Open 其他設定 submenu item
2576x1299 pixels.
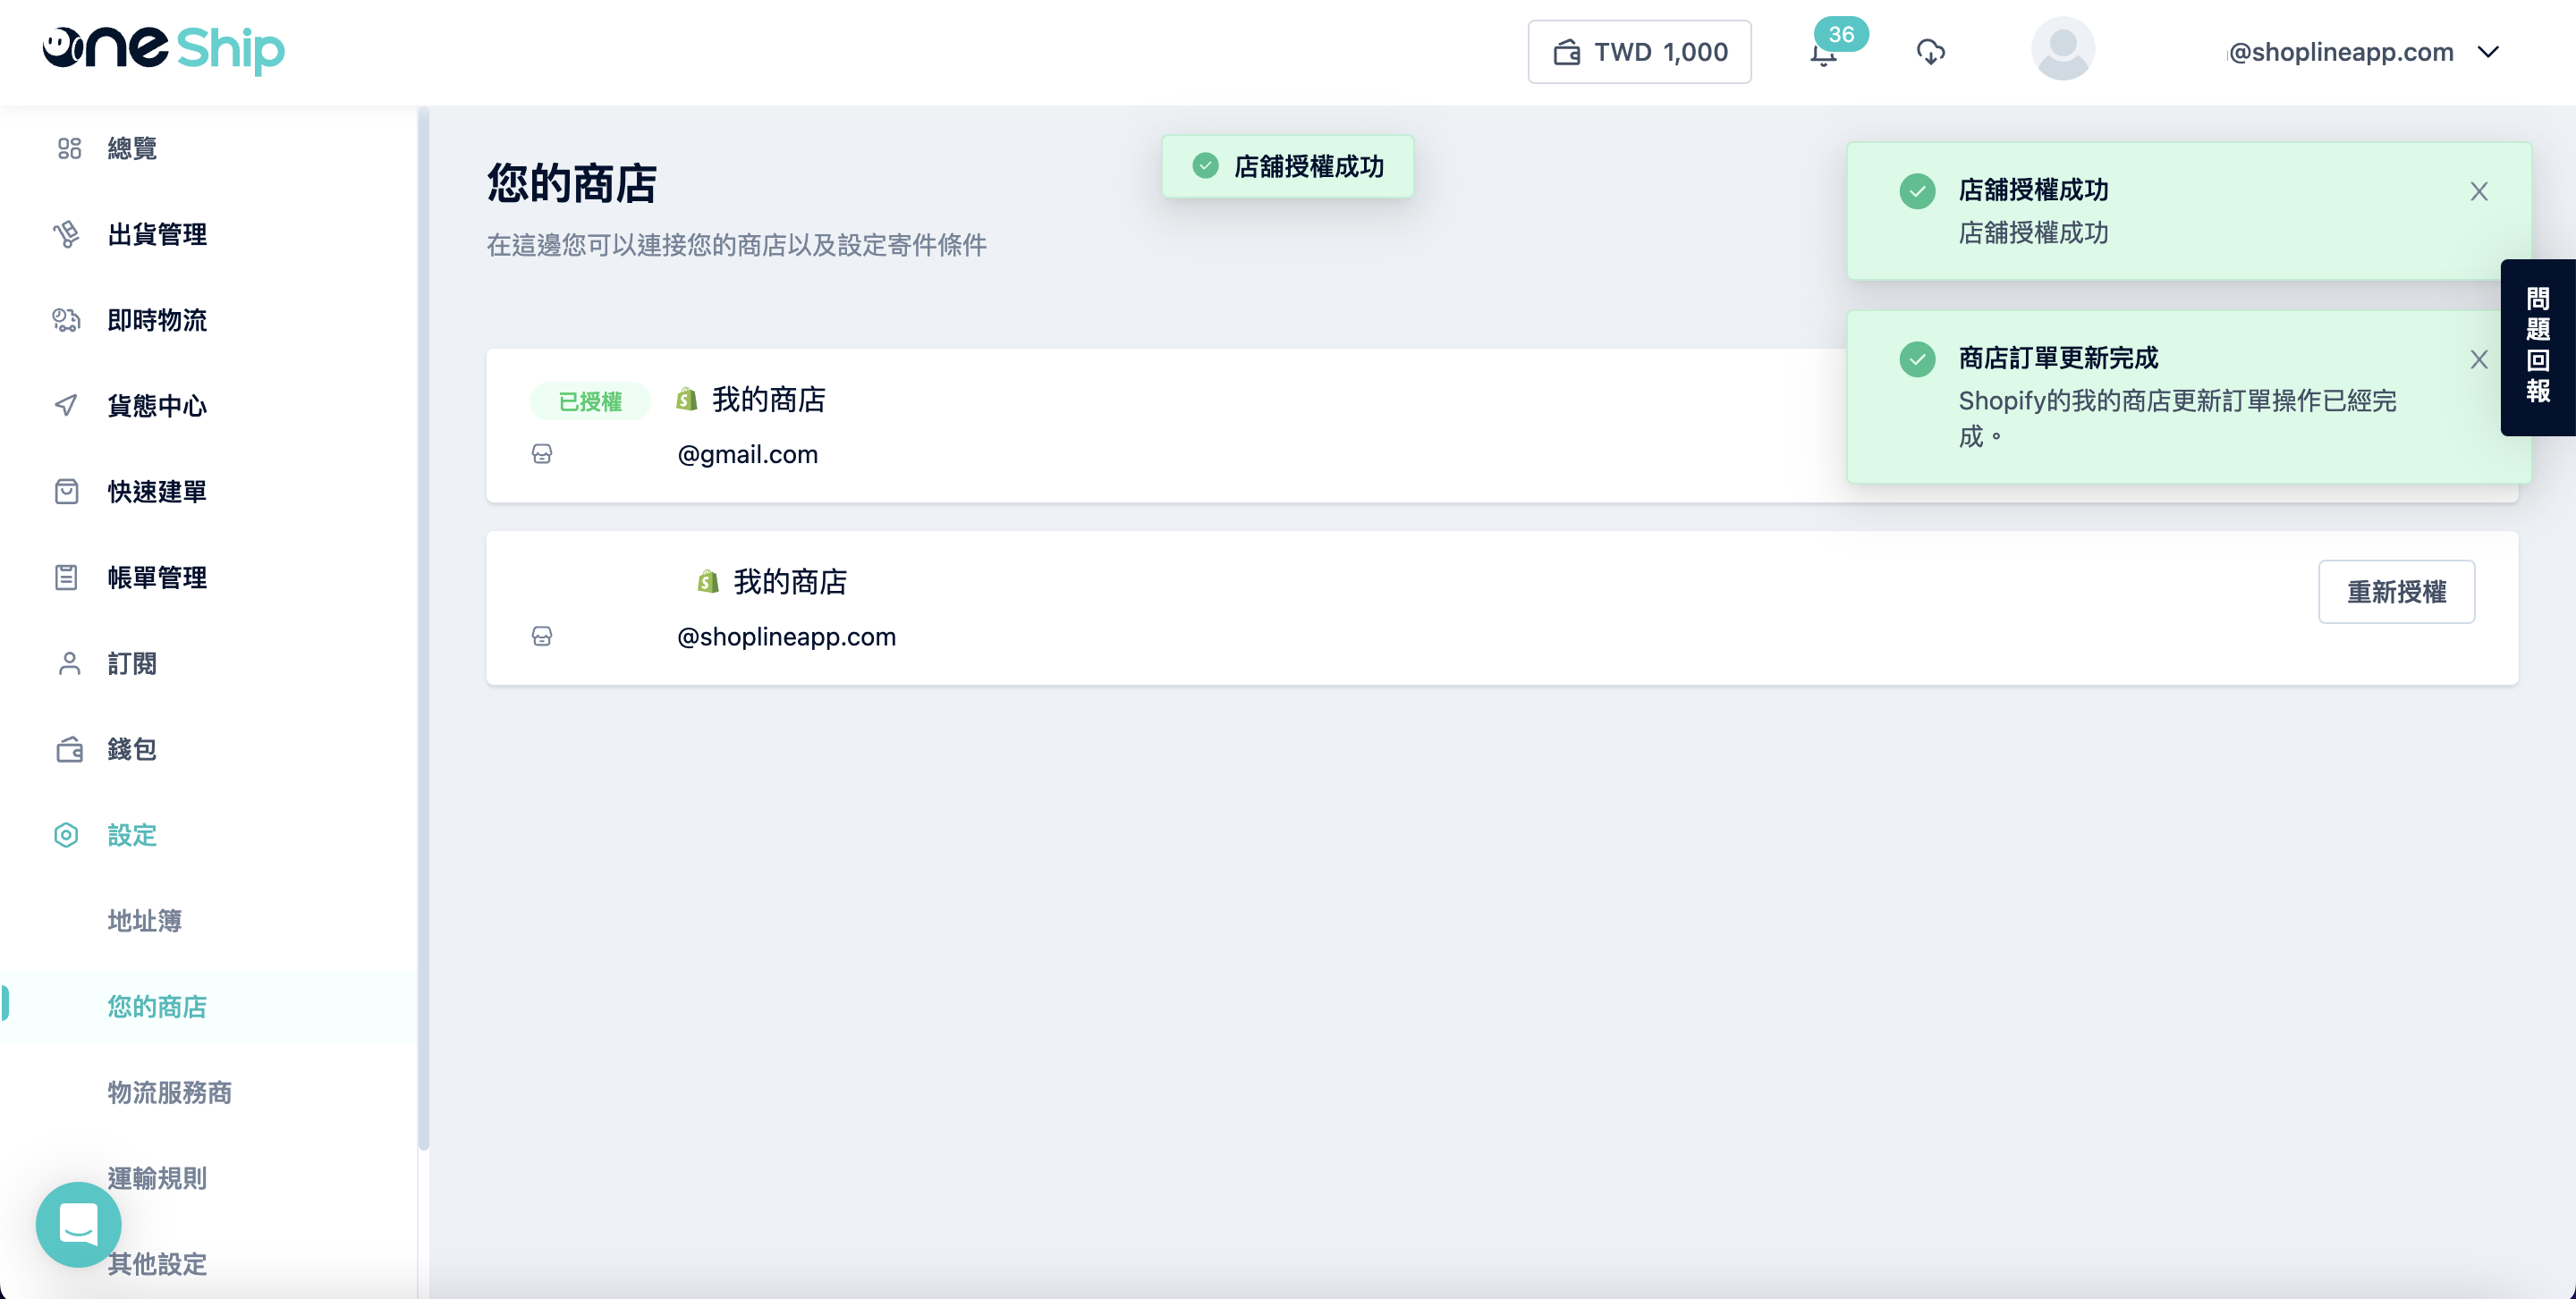tap(157, 1264)
